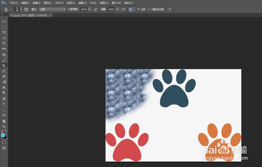Open the 3D(D) menu
This screenshot has width=262, height=167.
point(93,3)
